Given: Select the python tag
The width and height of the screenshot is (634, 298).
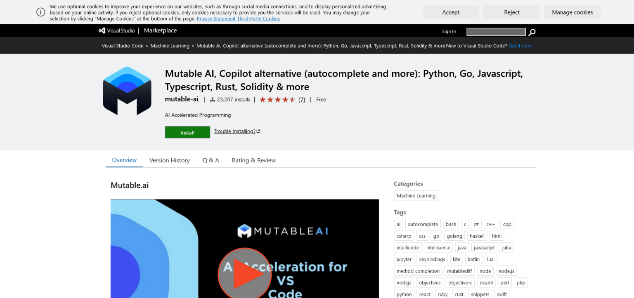Looking at the screenshot, I should click(404, 294).
